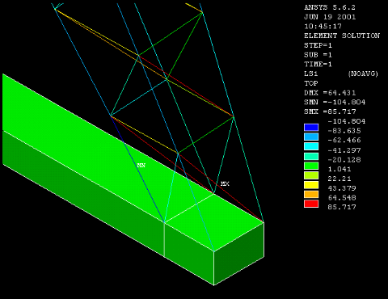The width and height of the screenshot is (388, 299).
Task: Click the JUN 19 2001 date text
Action: (x=330, y=17)
